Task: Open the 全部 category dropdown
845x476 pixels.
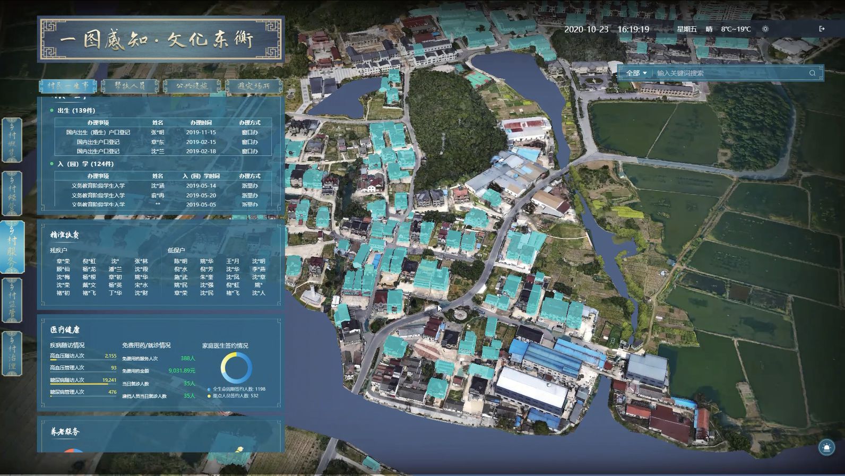Action: pyautogui.click(x=636, y=73)
